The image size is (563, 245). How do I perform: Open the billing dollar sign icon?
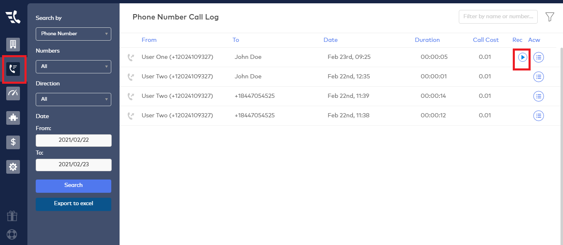click(13, 142)
